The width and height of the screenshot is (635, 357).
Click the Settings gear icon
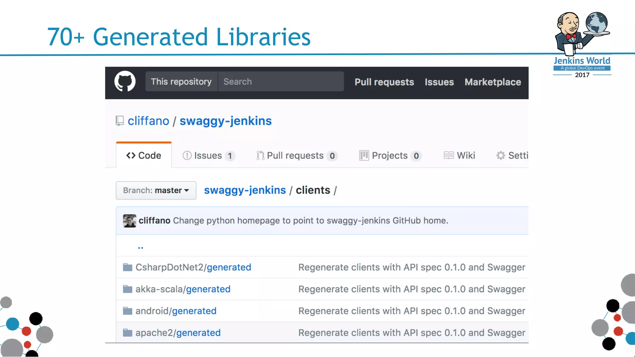pyautogui.click(x=500, y=155)
